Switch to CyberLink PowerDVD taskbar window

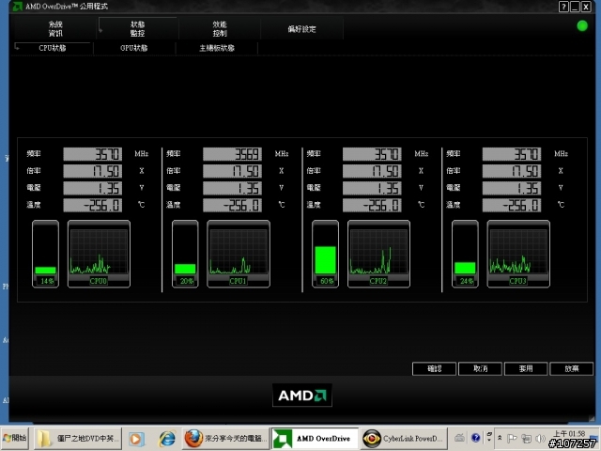404,439
